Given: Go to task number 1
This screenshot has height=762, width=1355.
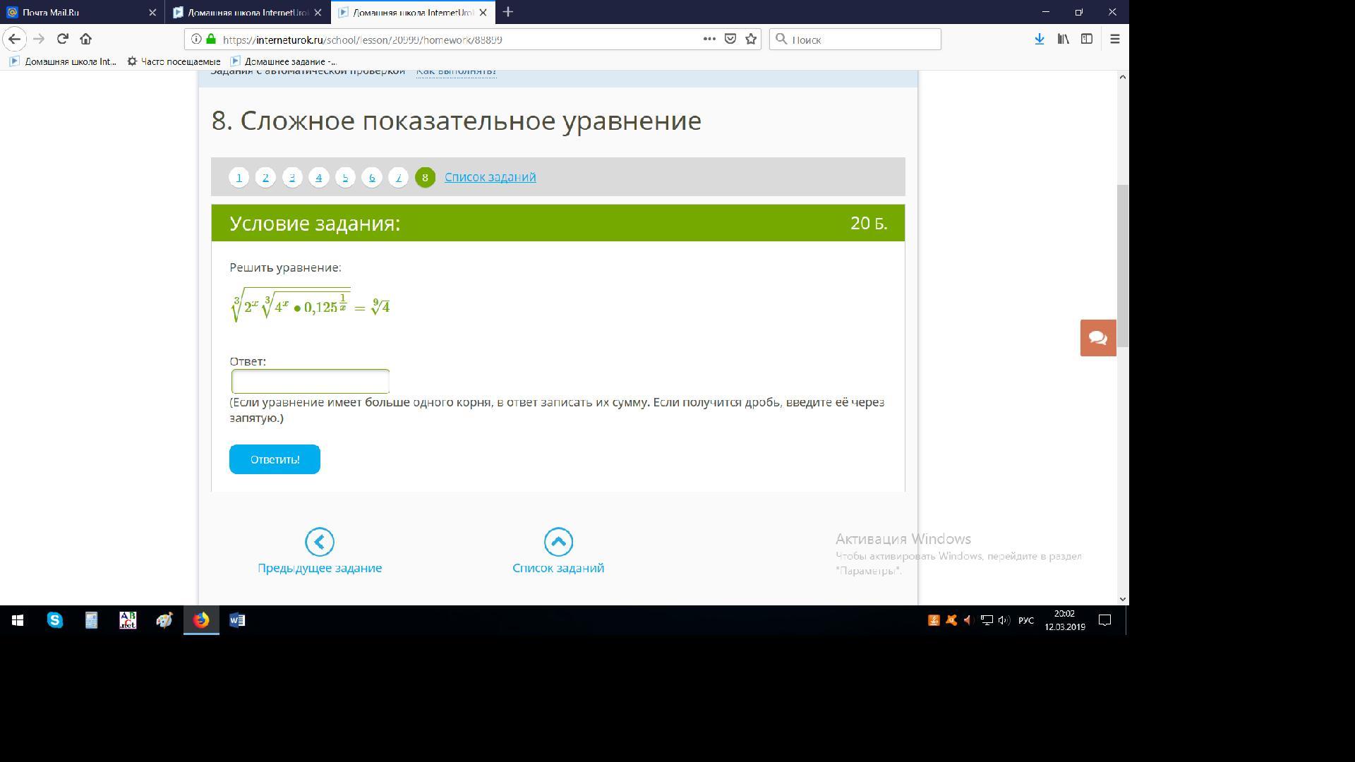Looking at the screenshot, I should click(239, 177).
